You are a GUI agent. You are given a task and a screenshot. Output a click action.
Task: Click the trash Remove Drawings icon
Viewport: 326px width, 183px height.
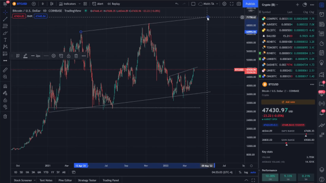click(5, 116)
